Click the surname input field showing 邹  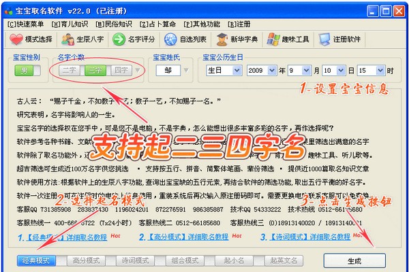[x=168, y=70]
